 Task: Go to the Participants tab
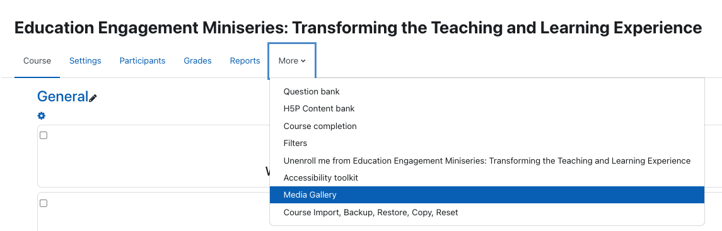click(143, 60)
